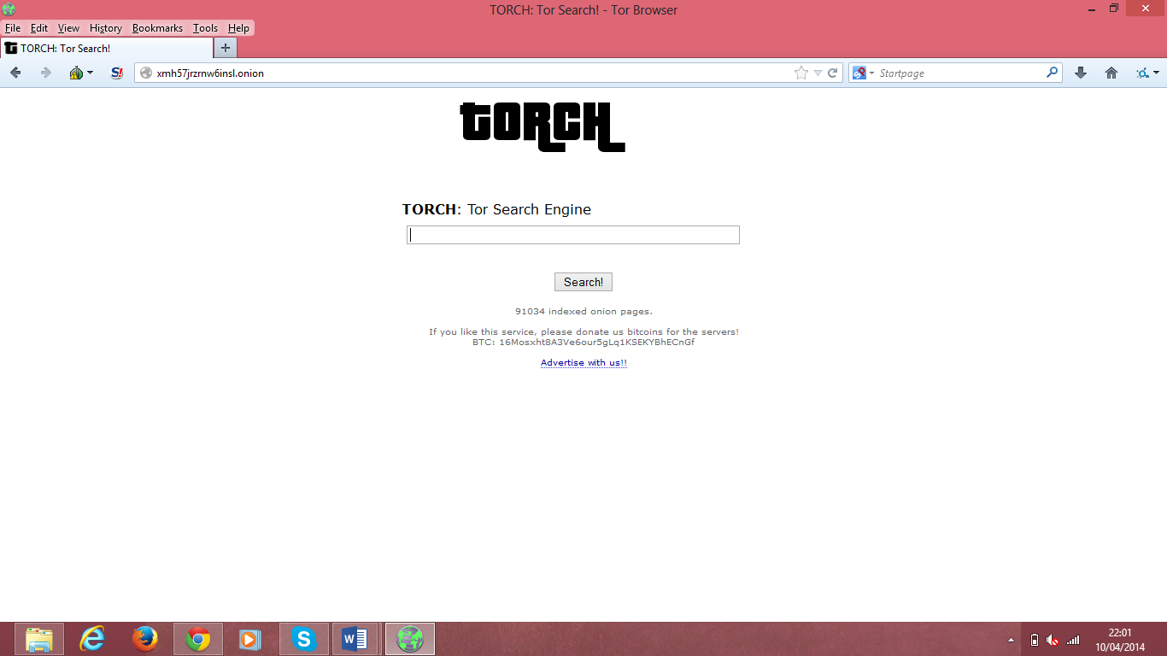The height and width of the screenshot is (656, 1167).
Task: Open the URL history dropdown arrow
Action: (x=818, y=73)
